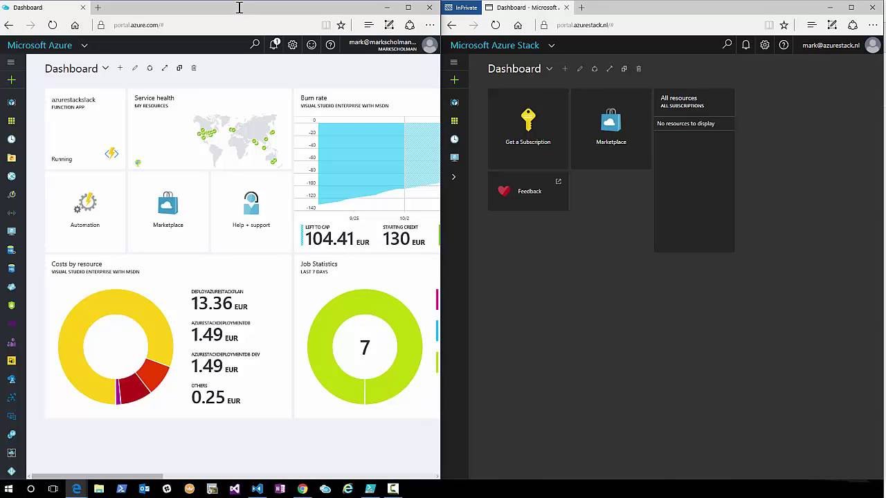The width and height of the screenshot is (886, 498).
Task: Click Edit dashboard pencil in Azure window
Action: point(135,68)
